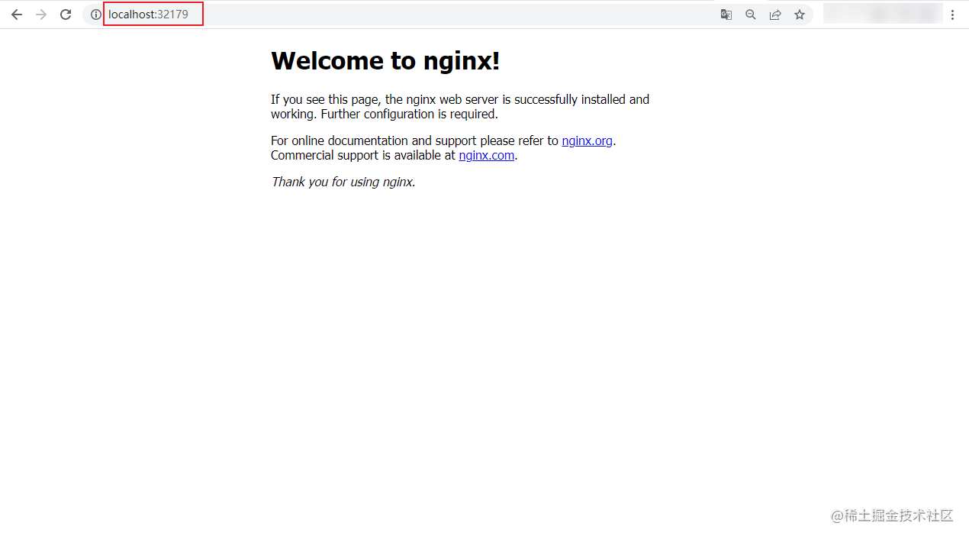Share this page icon
Image resolution: width=969 pixels, height=539 pixels.
[775, 15]
